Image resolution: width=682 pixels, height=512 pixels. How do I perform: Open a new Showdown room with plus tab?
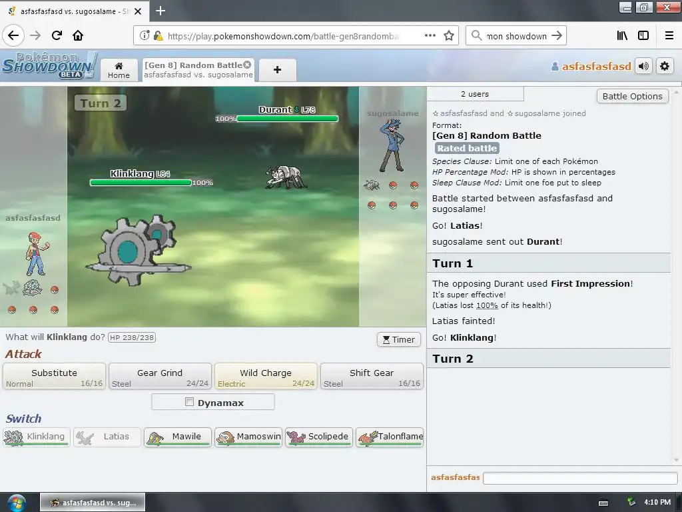(278, 69)
